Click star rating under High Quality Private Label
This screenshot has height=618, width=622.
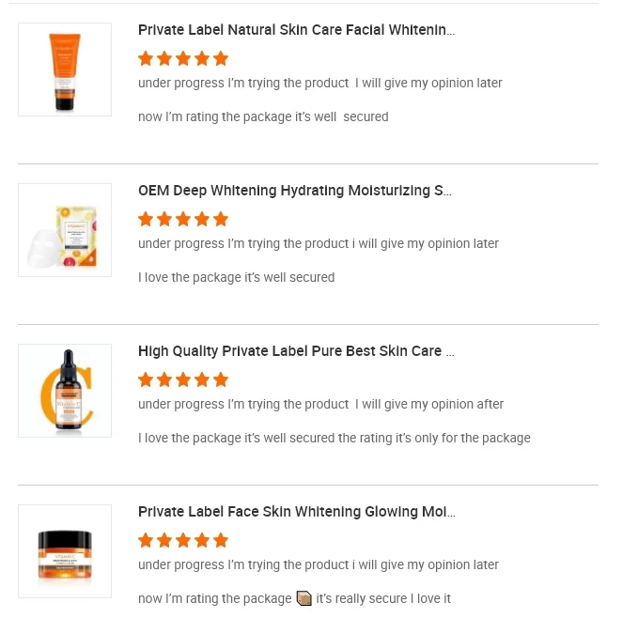coord(183,379)
